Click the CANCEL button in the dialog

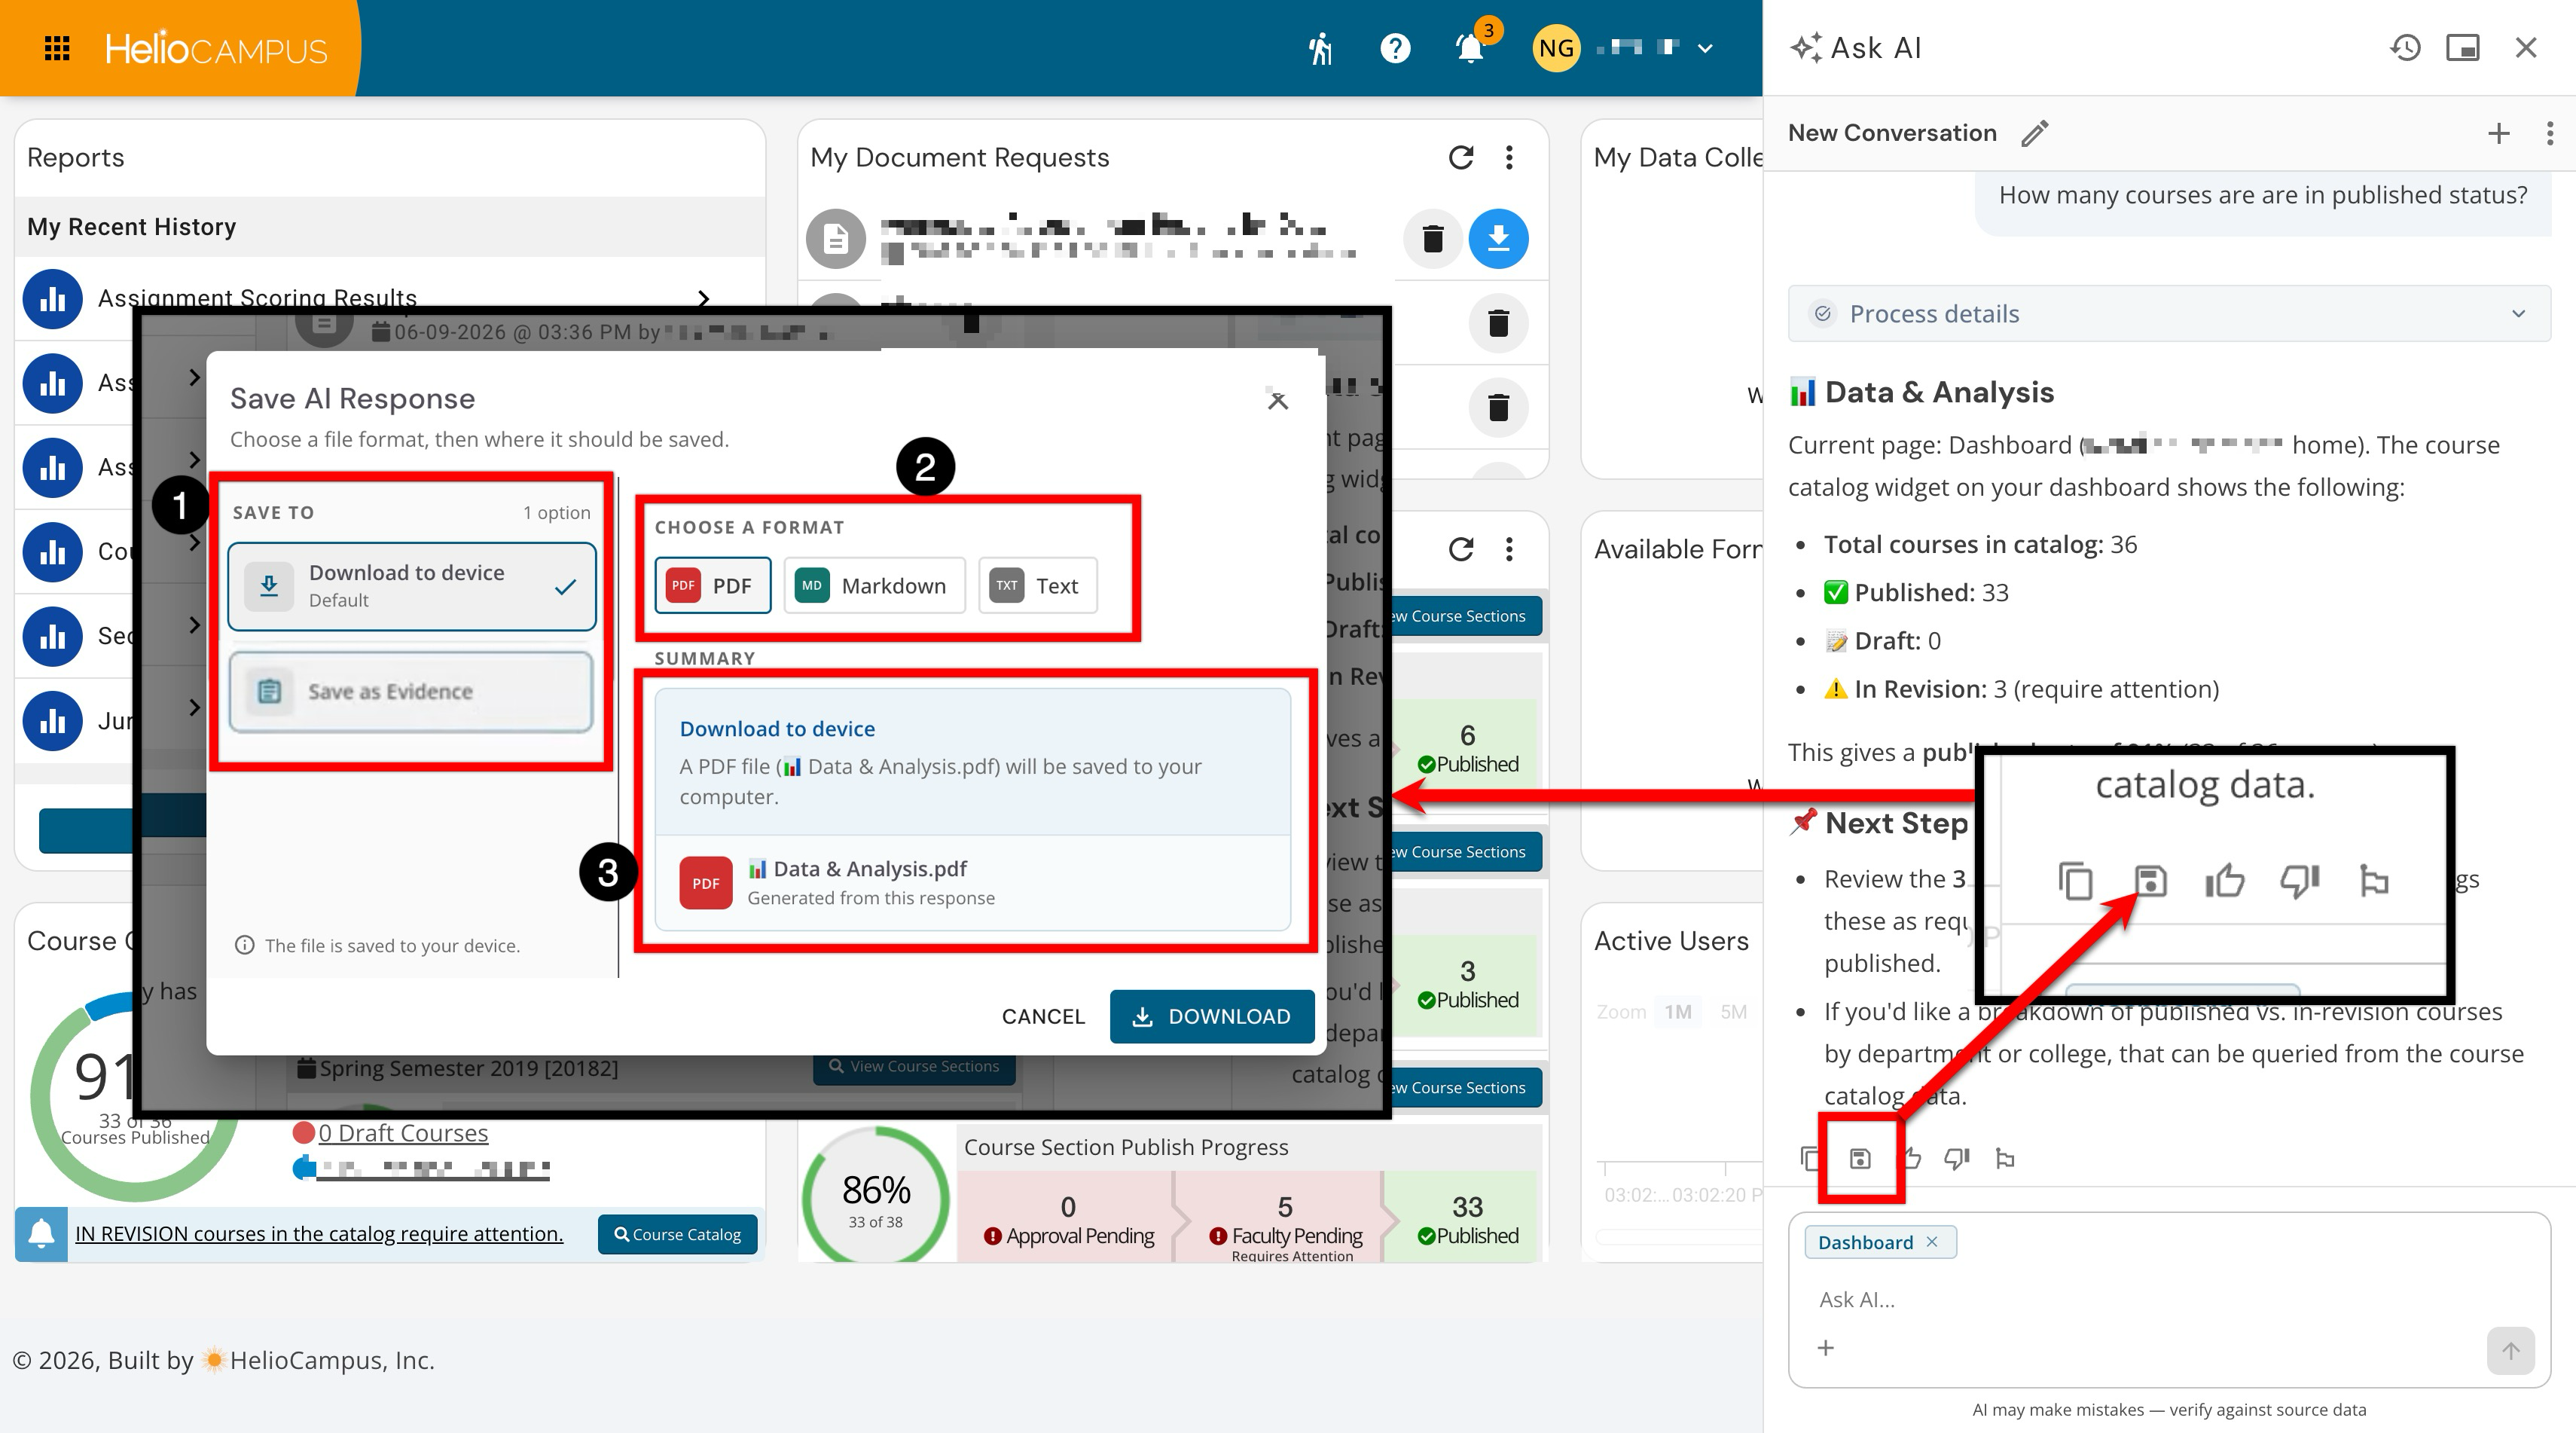pos(1043,1017)
